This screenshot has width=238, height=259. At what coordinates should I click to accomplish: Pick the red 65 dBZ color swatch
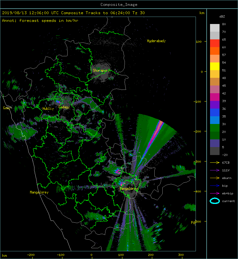(215, 43)
